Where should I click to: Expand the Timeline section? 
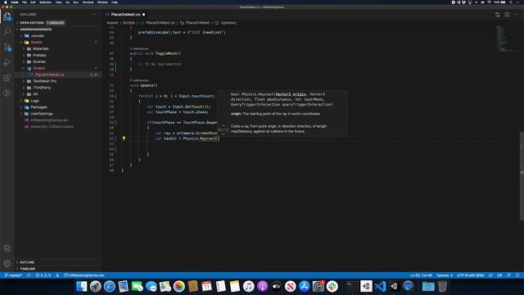click(58, 269)
